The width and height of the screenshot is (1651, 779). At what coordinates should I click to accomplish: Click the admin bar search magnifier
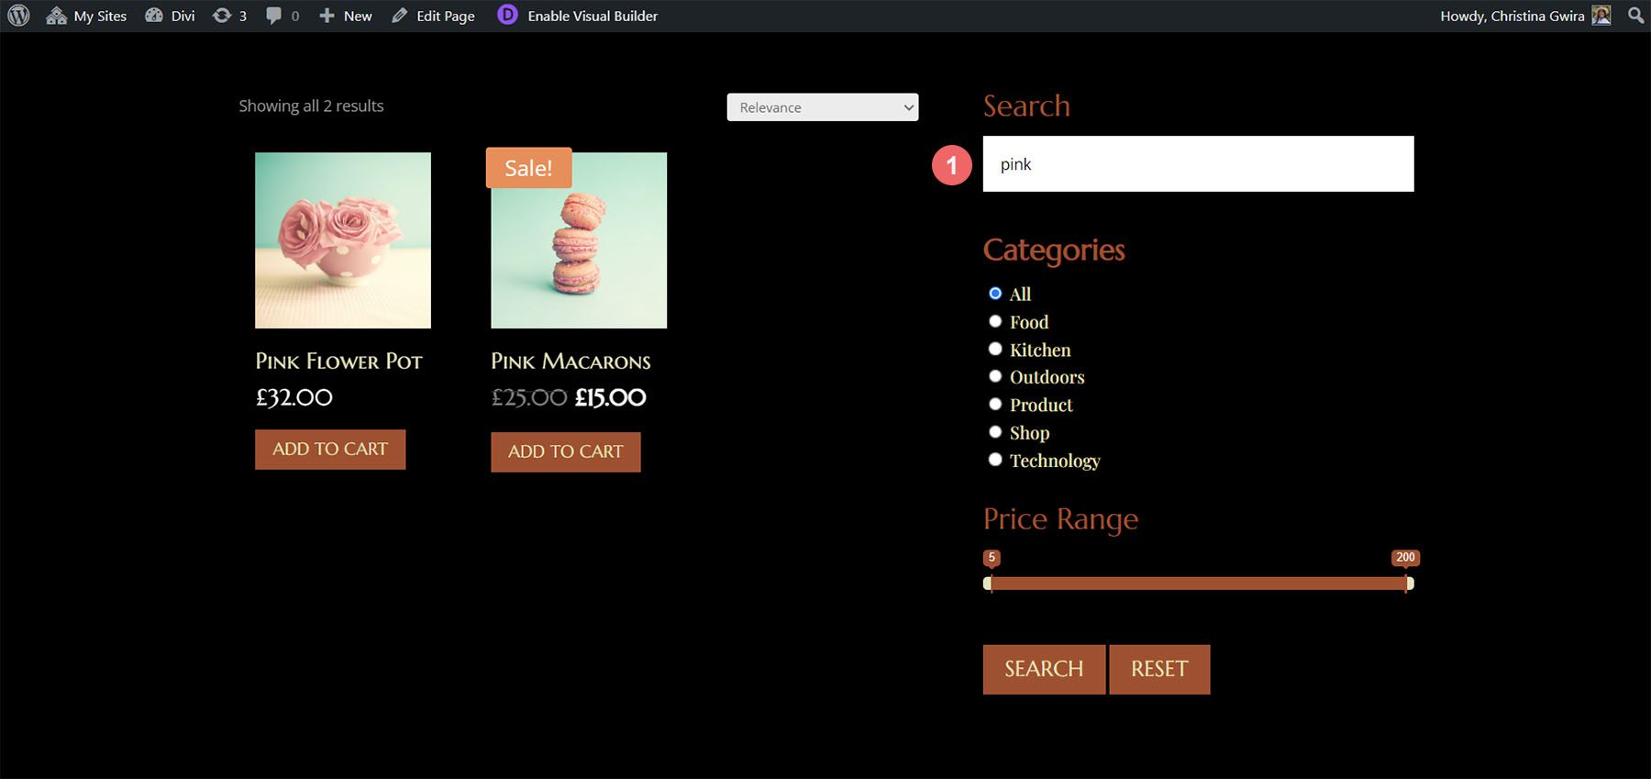[x=1635, y=16]
